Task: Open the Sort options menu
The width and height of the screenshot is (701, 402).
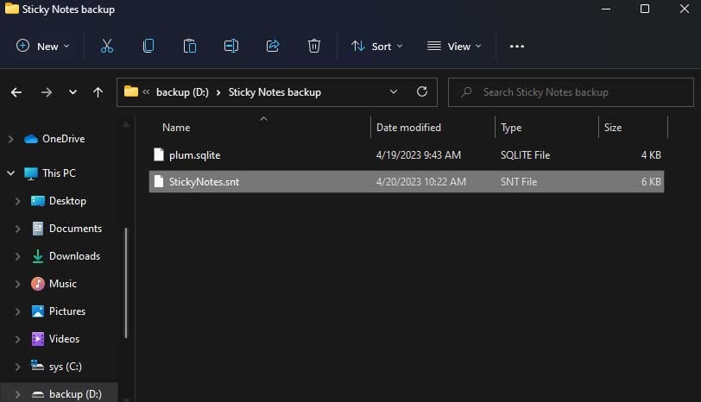Action: [x=376, y=46]
